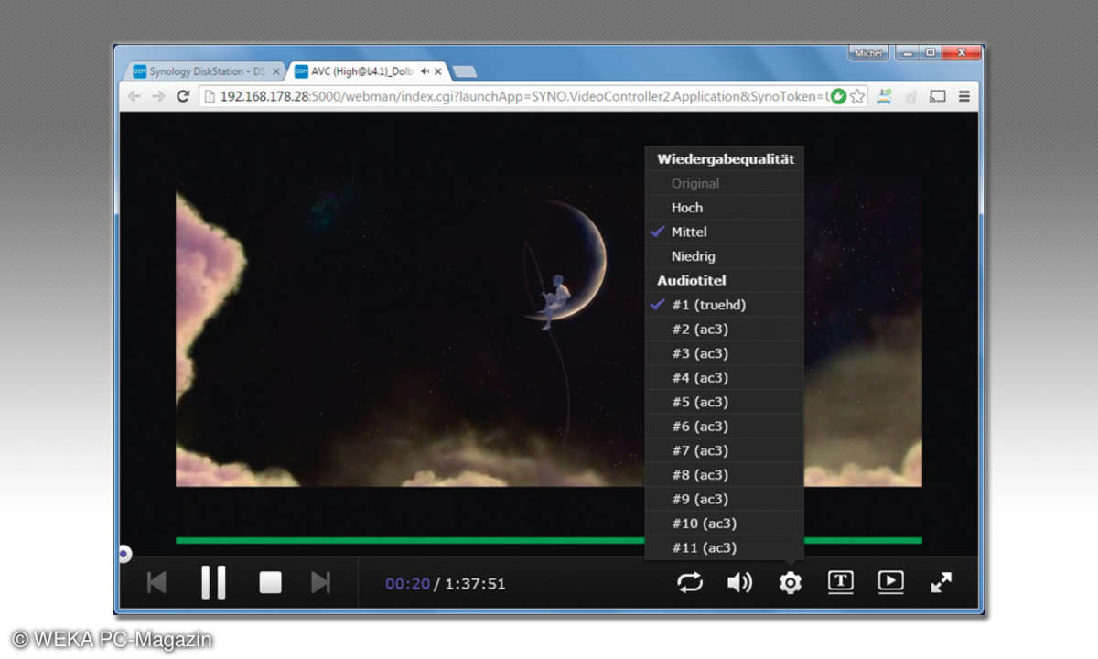Go forward in browser history
Image resolution: width=1098 pixels, height=659 pixels.
[x=158, y=96]
